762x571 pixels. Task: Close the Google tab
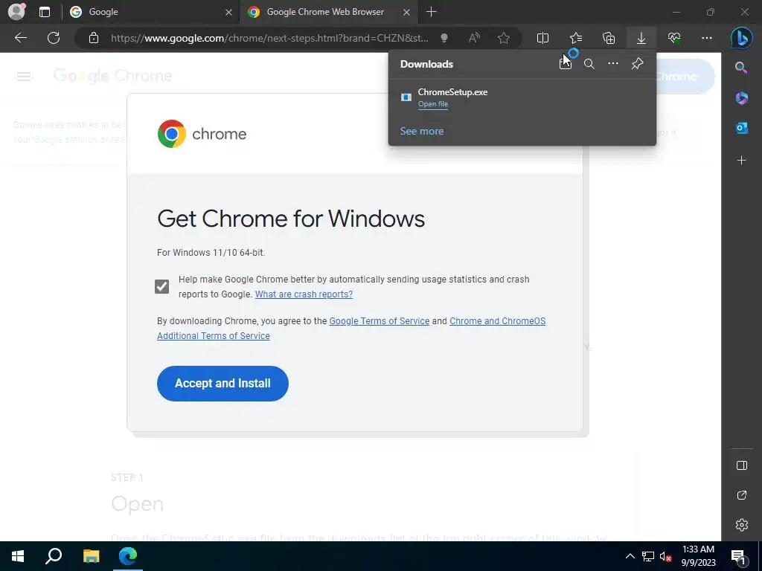pyautogui.click(x=228, y=12)
